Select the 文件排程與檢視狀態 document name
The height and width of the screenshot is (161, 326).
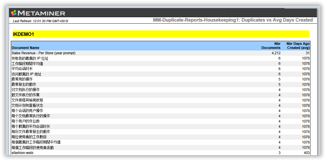(27, 100)
